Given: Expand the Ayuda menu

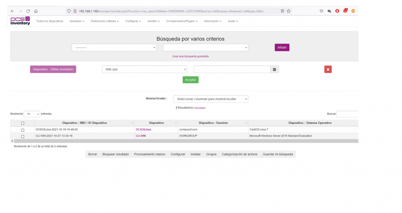Looking at the screenshot, I should pos(232,21).
